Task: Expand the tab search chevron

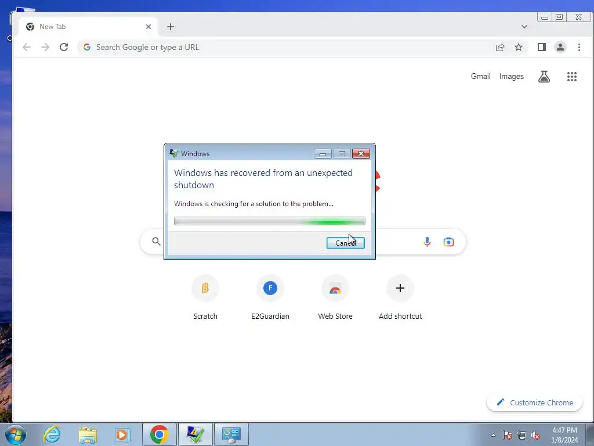Action: [x=524, y=27]
